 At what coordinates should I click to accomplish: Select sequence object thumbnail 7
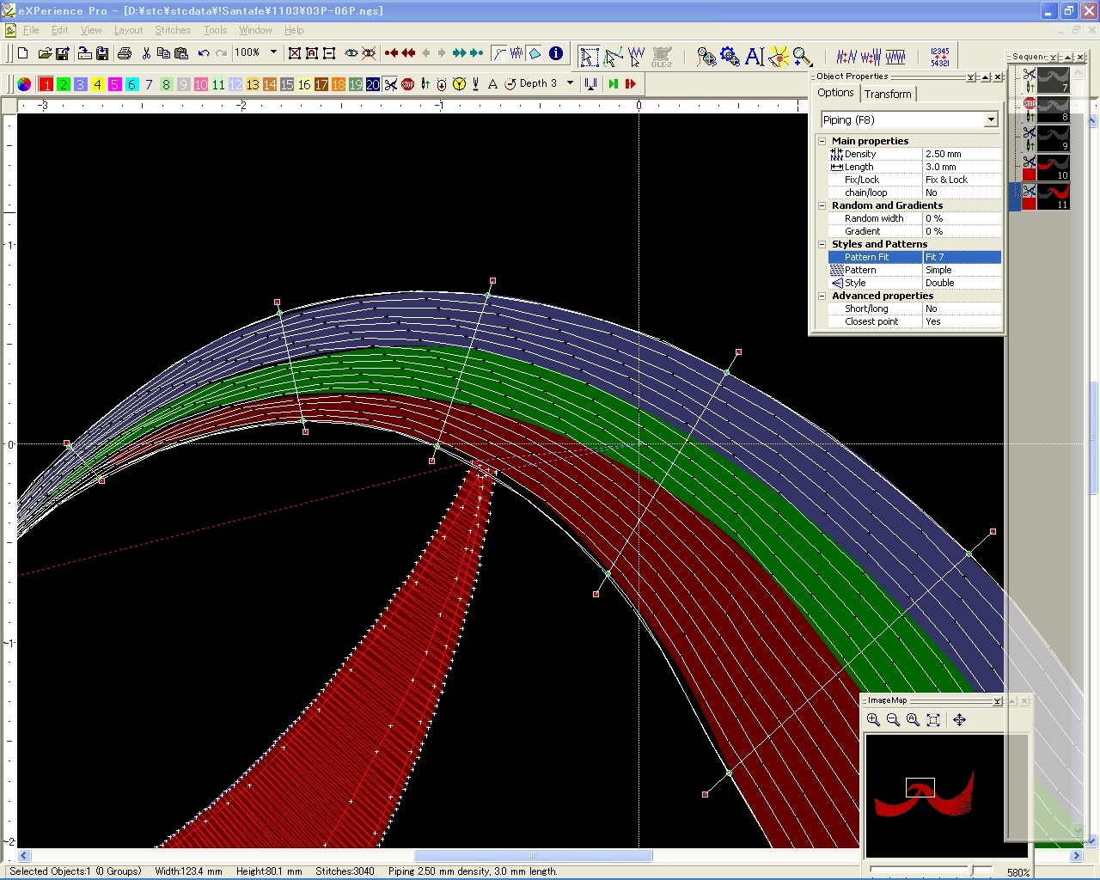tap(1053, 80)
